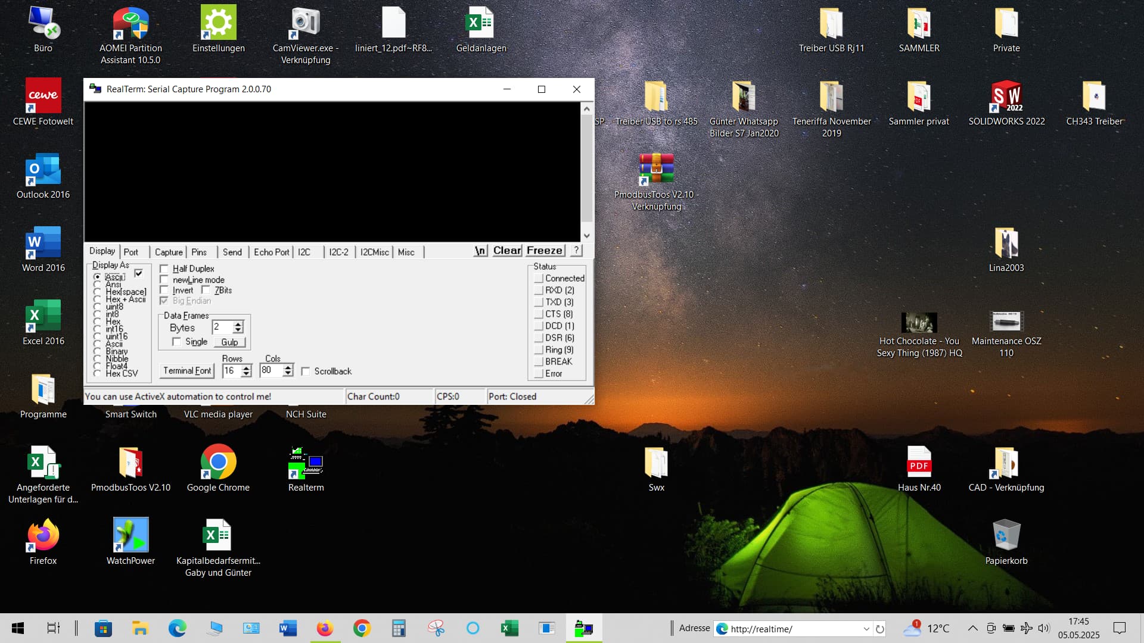Select CamViewer.exe shortcut icon
1144x643 pixels.
pyautogui.click(x=306, y=36)
